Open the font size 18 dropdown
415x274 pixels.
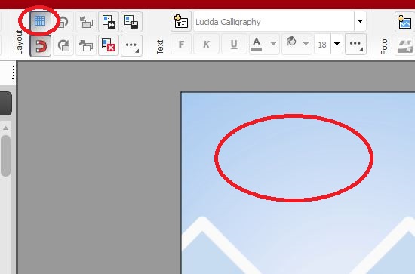[x=337, y=45]
